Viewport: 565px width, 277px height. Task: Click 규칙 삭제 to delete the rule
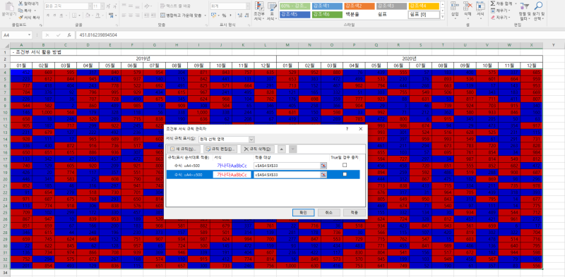pyautogui.click(x=258, y=149)
